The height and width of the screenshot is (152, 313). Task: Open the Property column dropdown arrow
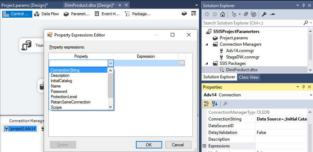pos(111,63)
